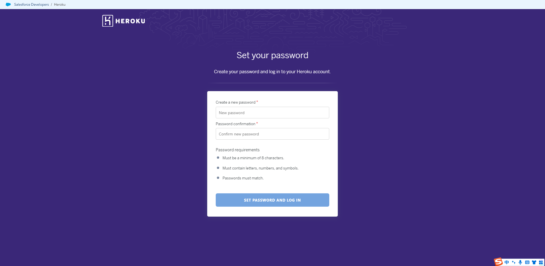545x266 pixels.
Task: Click the "Password confirmation" label
Action: click(x=235, y=124)
